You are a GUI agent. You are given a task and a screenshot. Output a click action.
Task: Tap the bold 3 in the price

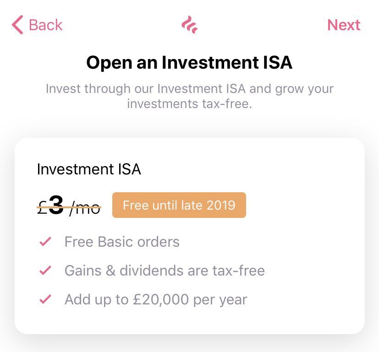coord(56,205)
